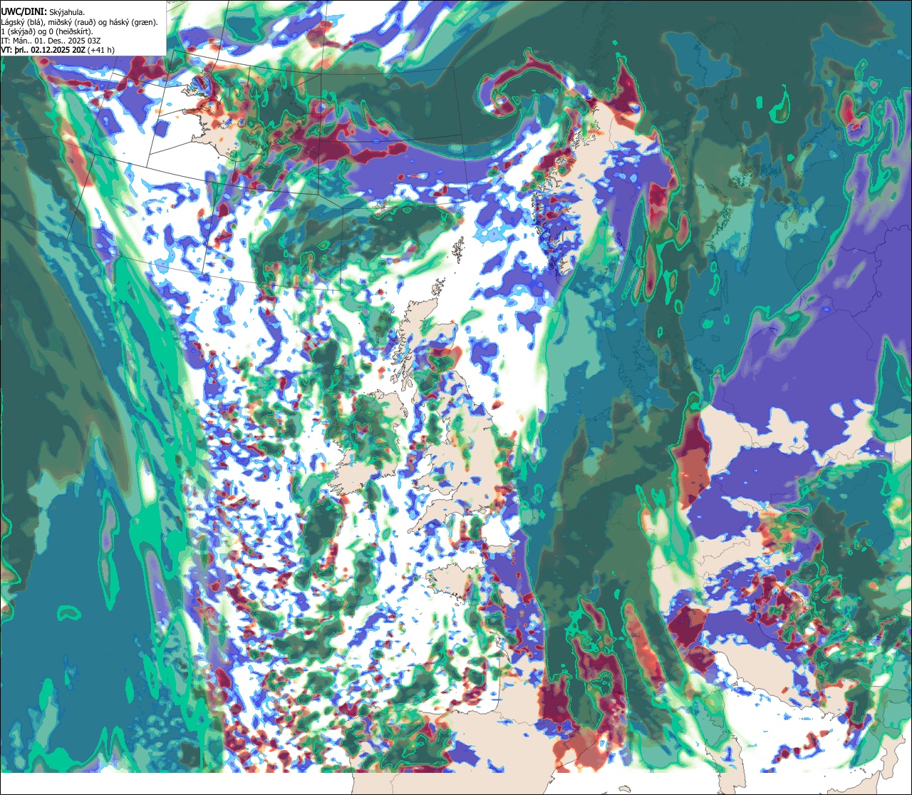Click the 'UWC/DINI: Skýjahula.' title line
The width and height of the screenshot is (912, 795).
click(43, 11)
